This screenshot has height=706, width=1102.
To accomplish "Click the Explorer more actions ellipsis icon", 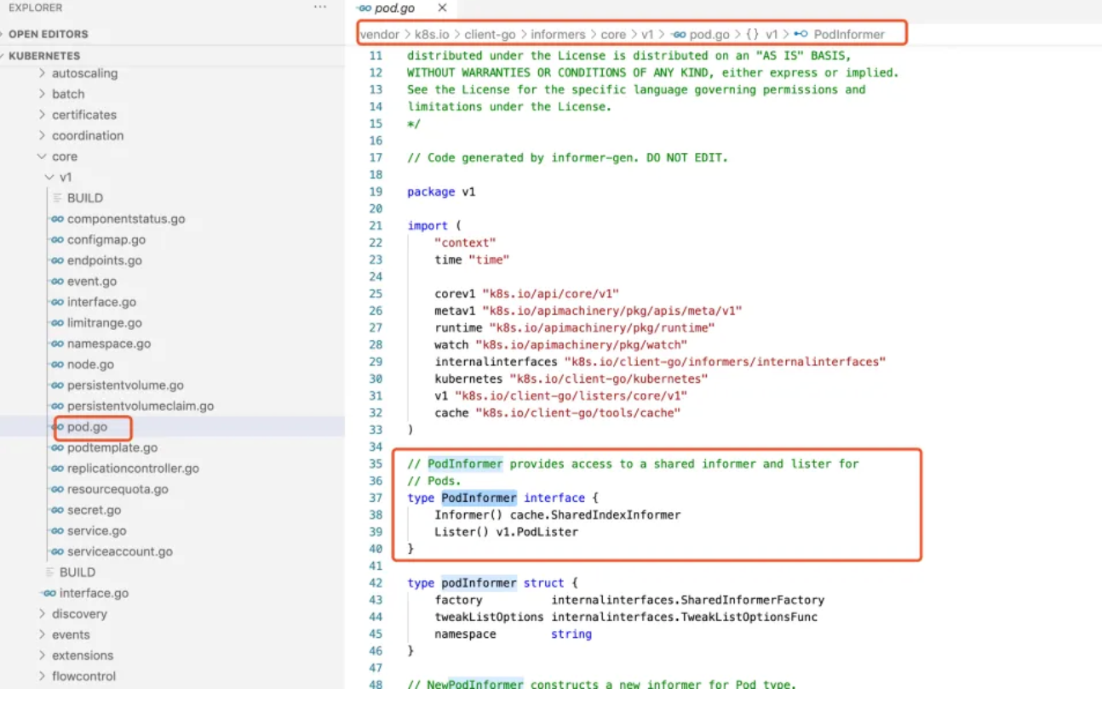I will coord(320,8).
